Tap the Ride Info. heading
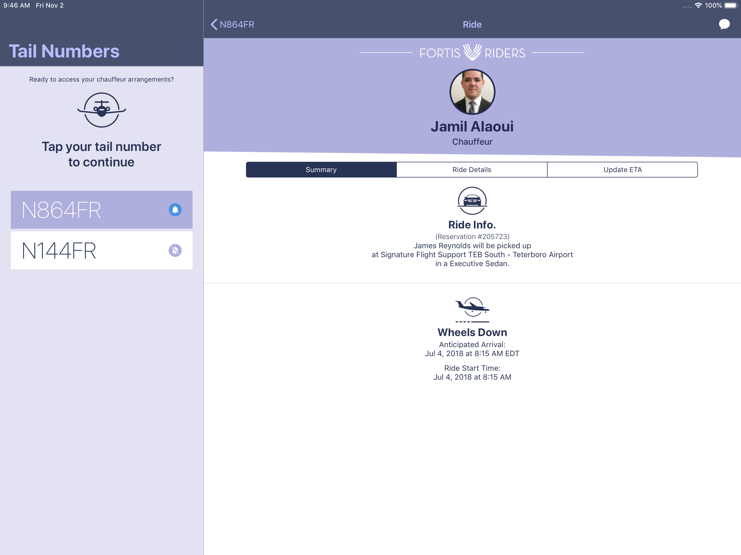Viewport: 741px width, 555px height. pos(472,225)
